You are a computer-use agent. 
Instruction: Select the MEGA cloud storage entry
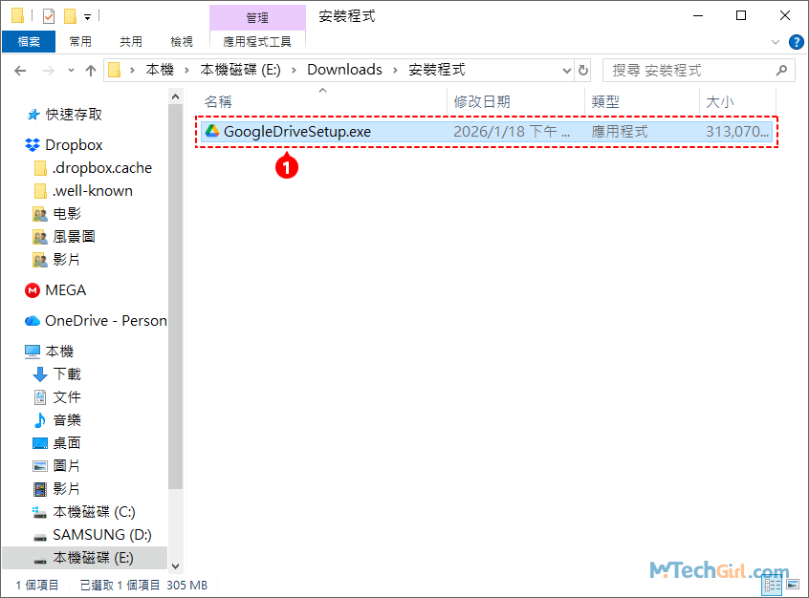(x=64, y=289)
